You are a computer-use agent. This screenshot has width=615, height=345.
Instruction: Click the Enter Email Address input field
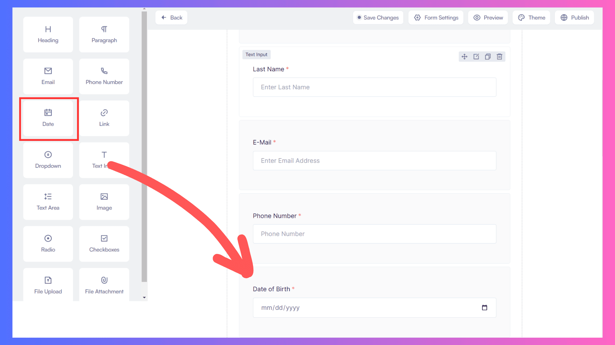[374, 161]
